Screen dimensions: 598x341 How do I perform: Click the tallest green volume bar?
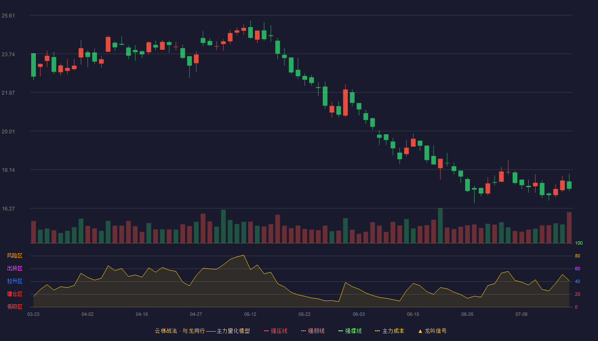(x=440, y=225)
